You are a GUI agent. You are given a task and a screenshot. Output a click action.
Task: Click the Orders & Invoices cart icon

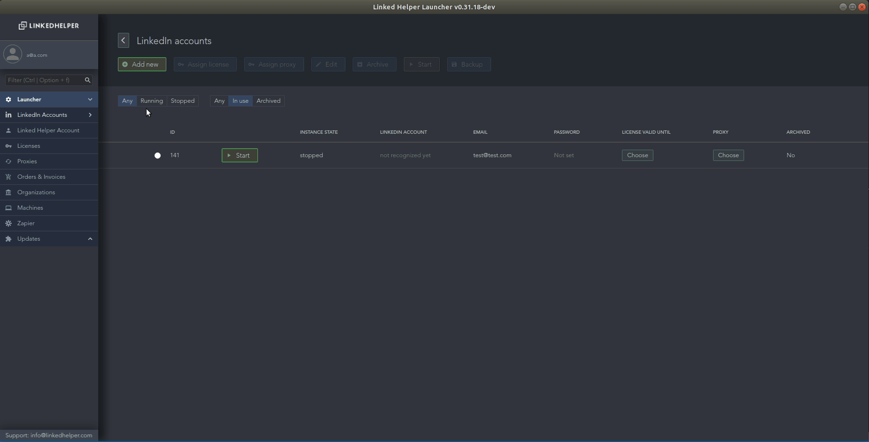(8, 177)
